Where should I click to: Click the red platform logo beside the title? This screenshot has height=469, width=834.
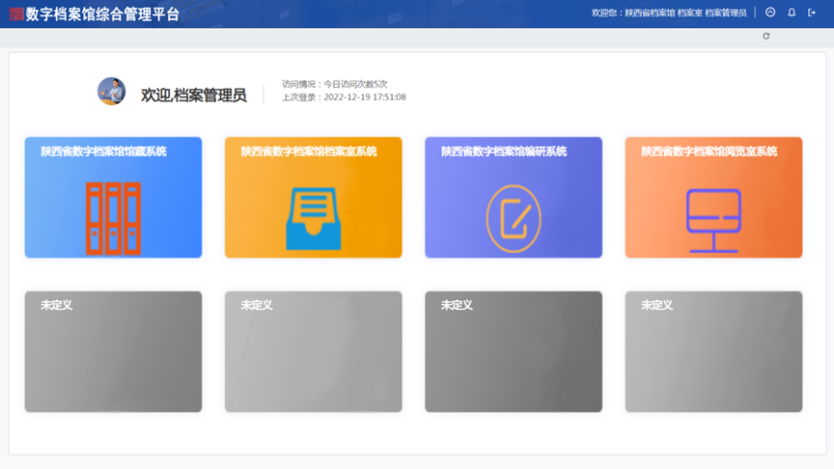16,14
